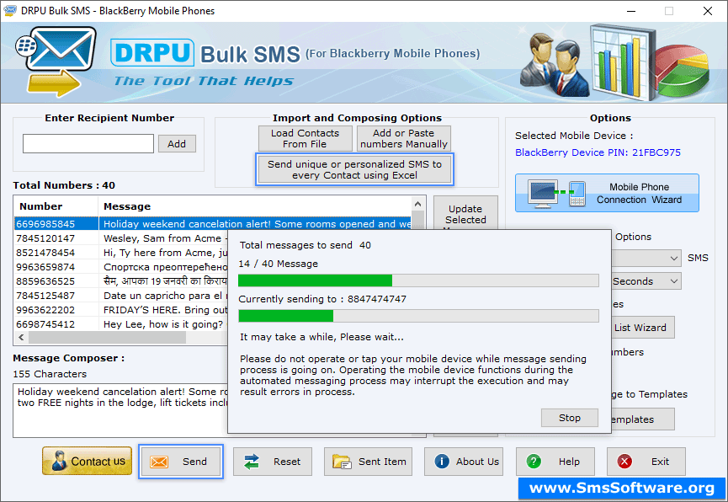Viewport: 728px width, 502px height.
Task: Click the Templates button behind the dialog
Action: coord(643,419)
